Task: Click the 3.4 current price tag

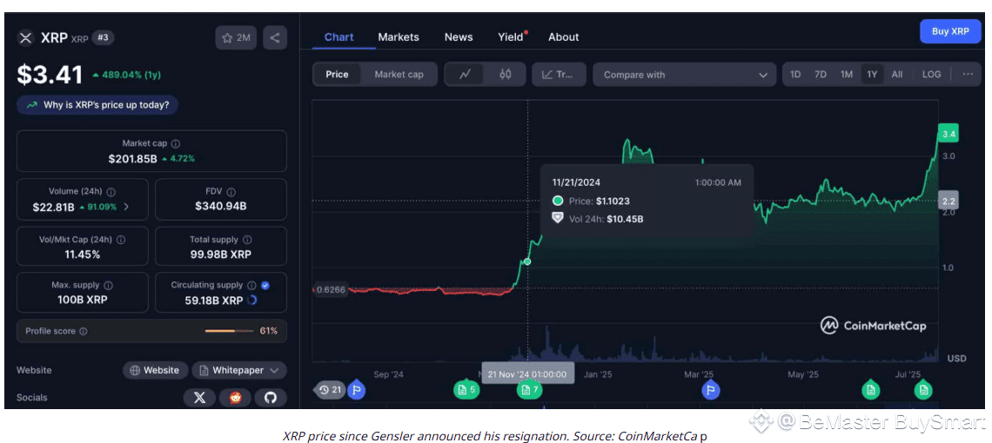Action: click(x=948, y=134)
